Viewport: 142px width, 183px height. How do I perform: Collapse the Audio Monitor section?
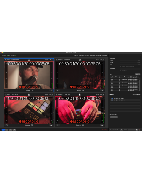pyautogui.click(x=109, y=115)
